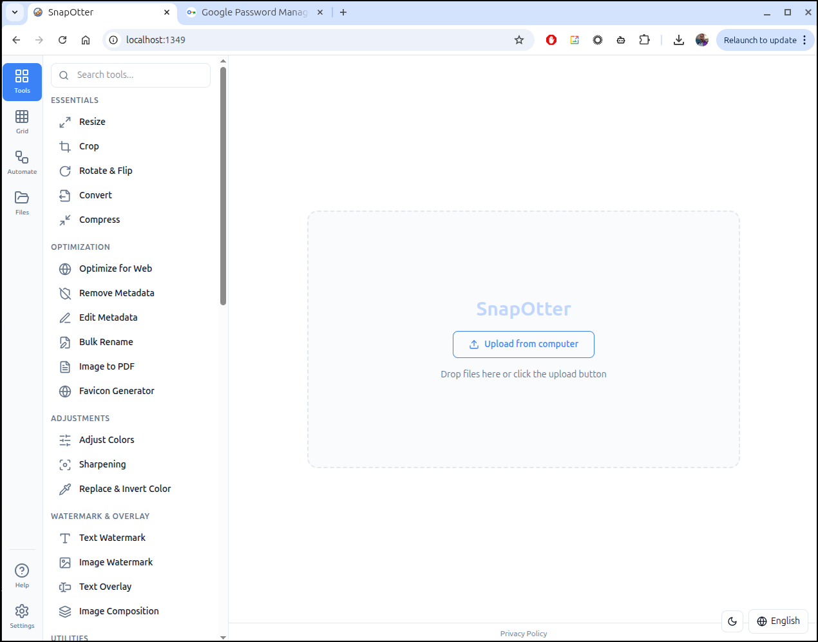Open a new browser tab
The image size is (818, 642).
[x=343, y=12]
